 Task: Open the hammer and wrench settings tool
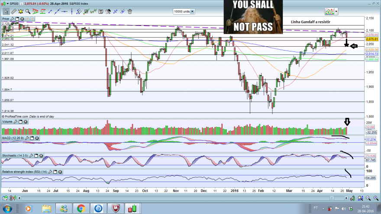[x=108, y=11]
